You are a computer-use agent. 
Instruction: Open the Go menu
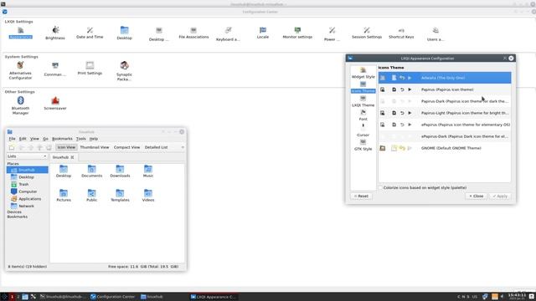45,139
